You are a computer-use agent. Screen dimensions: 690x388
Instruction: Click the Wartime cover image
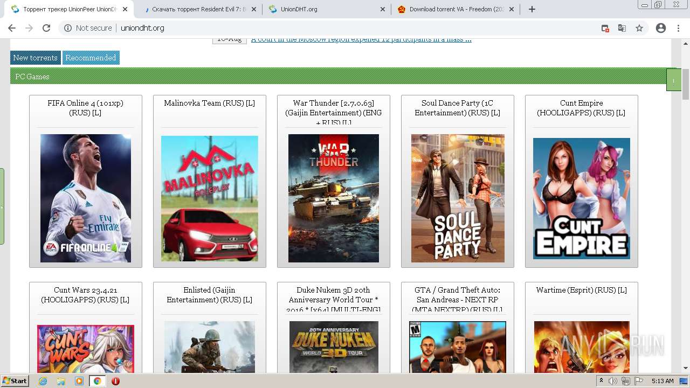[582, 347]
